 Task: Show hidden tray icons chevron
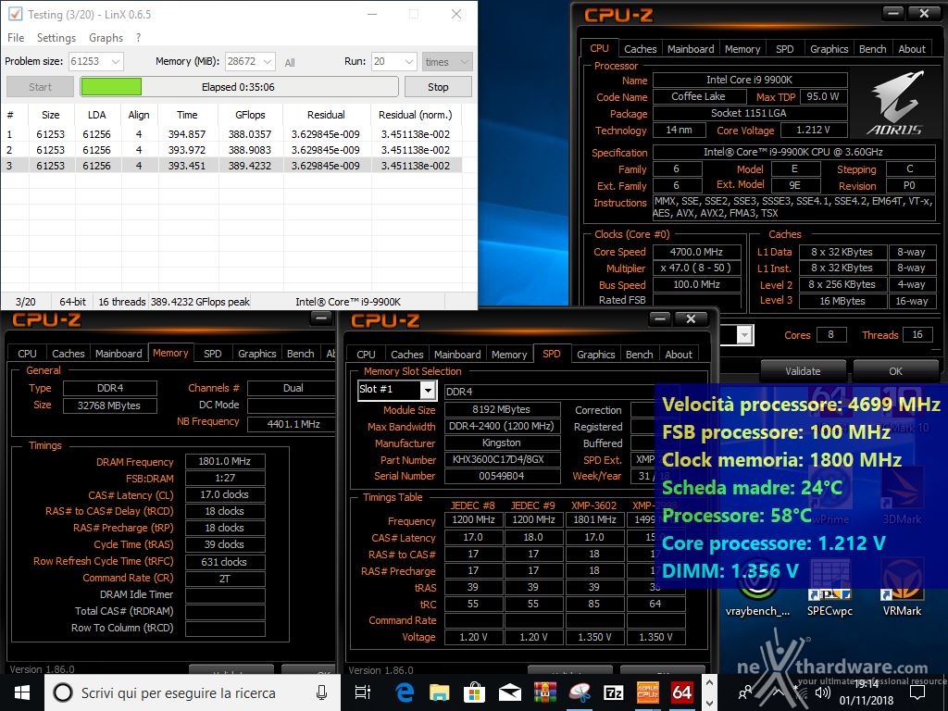click(779, 692)
